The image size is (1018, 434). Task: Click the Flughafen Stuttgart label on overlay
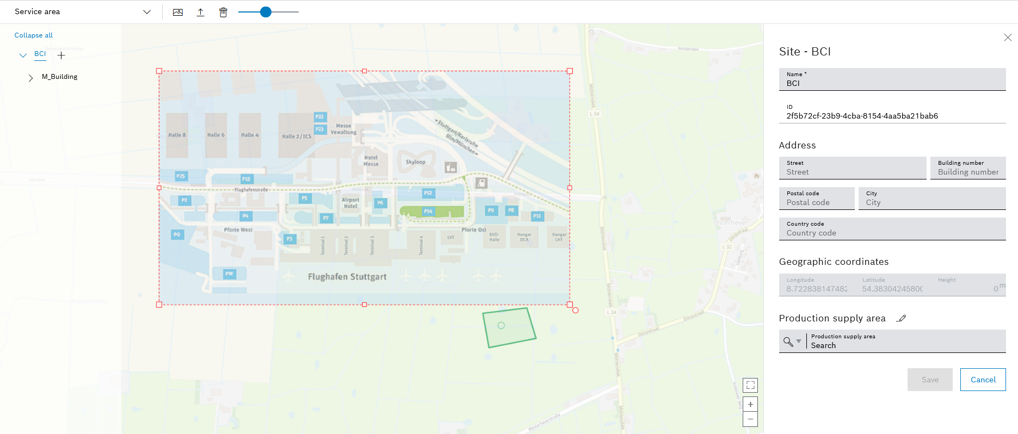[347, 277]
